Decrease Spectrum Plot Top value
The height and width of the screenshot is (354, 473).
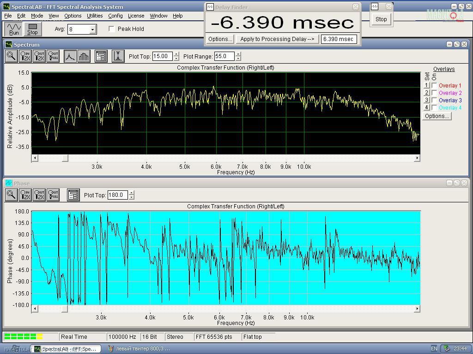(x=176, y=59)
